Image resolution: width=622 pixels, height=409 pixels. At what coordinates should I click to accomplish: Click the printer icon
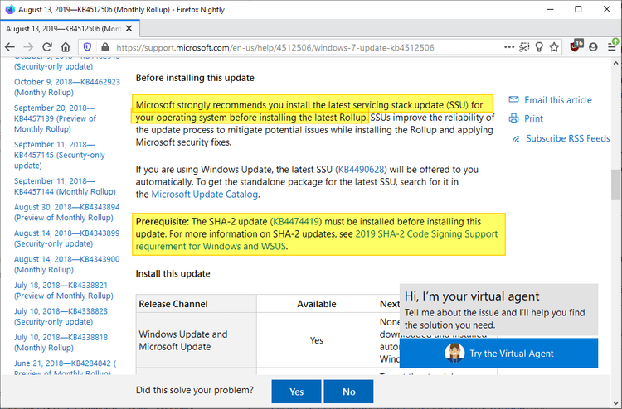point(513,118)
